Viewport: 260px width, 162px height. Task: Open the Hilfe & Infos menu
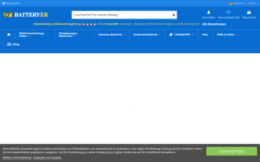coord(227,35)
